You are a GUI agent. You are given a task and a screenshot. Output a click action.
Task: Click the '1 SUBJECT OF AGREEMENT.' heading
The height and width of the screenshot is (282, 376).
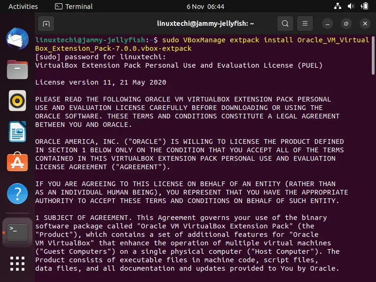coord(84,218)
